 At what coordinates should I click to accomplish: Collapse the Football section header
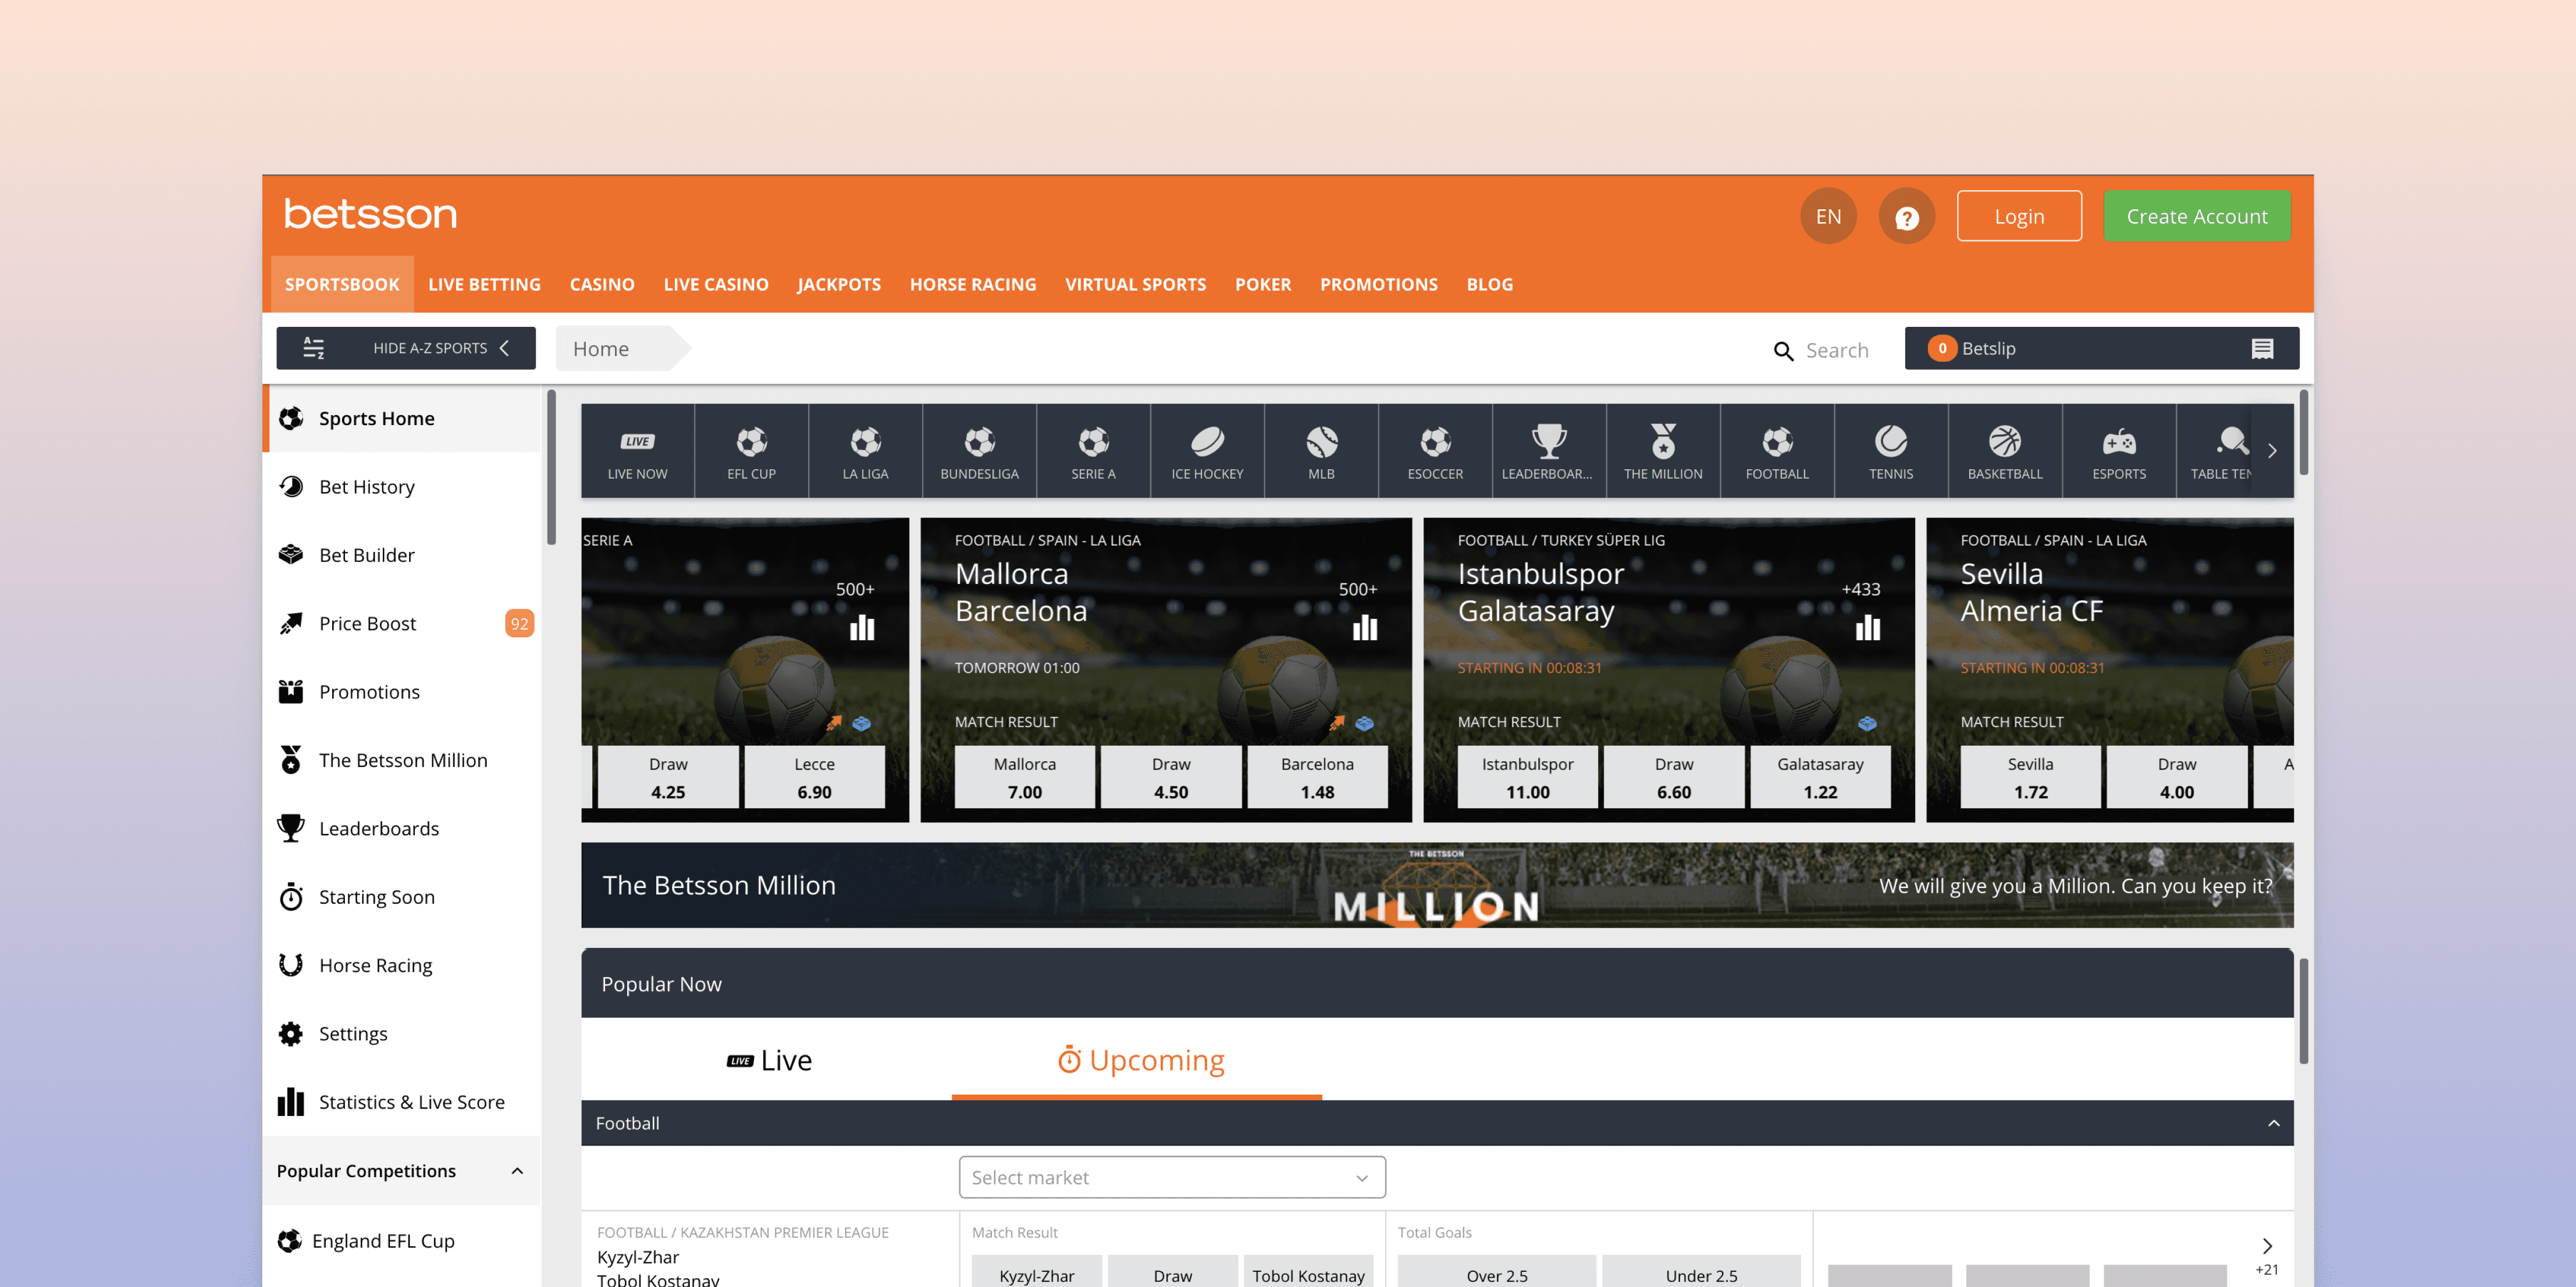tap(2273, 1123)
